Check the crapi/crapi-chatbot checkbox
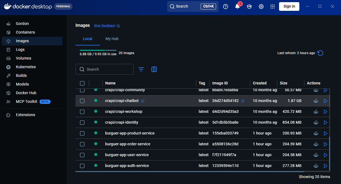 pos(82,101)
